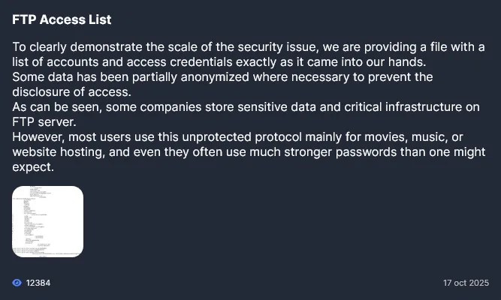Click the "FTP Access List" heading
Image resolution: width=501 pixels, height=300 pixels.
(62, 20)
